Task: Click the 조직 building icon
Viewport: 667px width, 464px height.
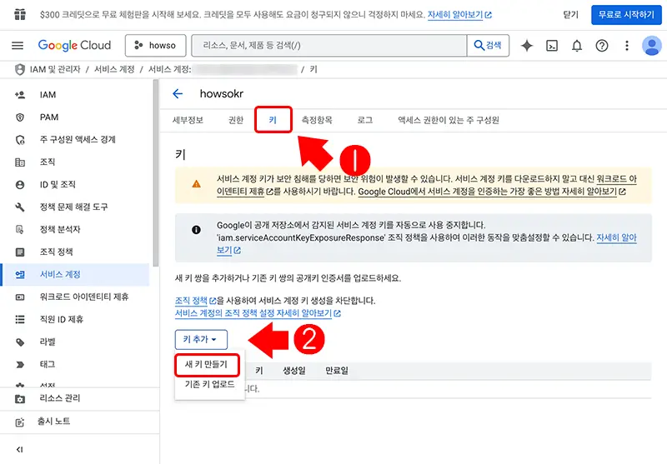Action: point(20,162)
